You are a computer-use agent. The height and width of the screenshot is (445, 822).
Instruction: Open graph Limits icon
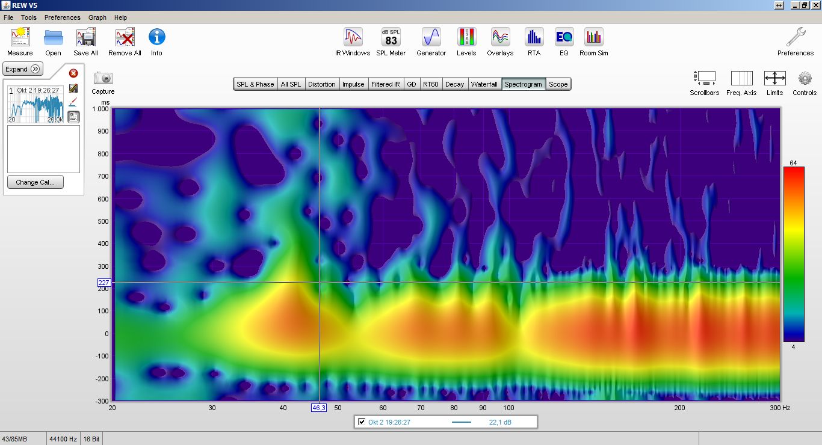point(774,78)
